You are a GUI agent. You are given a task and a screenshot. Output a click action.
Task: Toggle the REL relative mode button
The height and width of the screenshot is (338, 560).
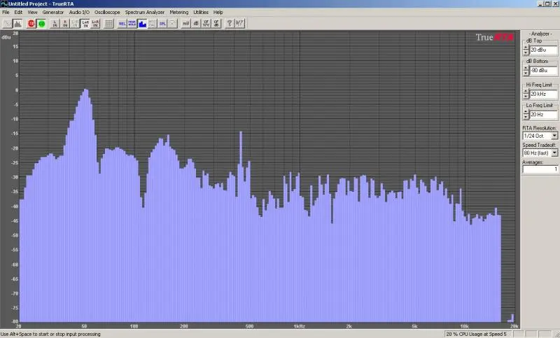click(x=122, y=23)
